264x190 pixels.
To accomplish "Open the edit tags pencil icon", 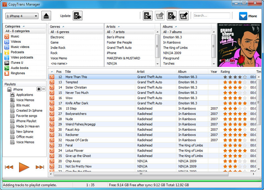I will [x=184, y=16].
